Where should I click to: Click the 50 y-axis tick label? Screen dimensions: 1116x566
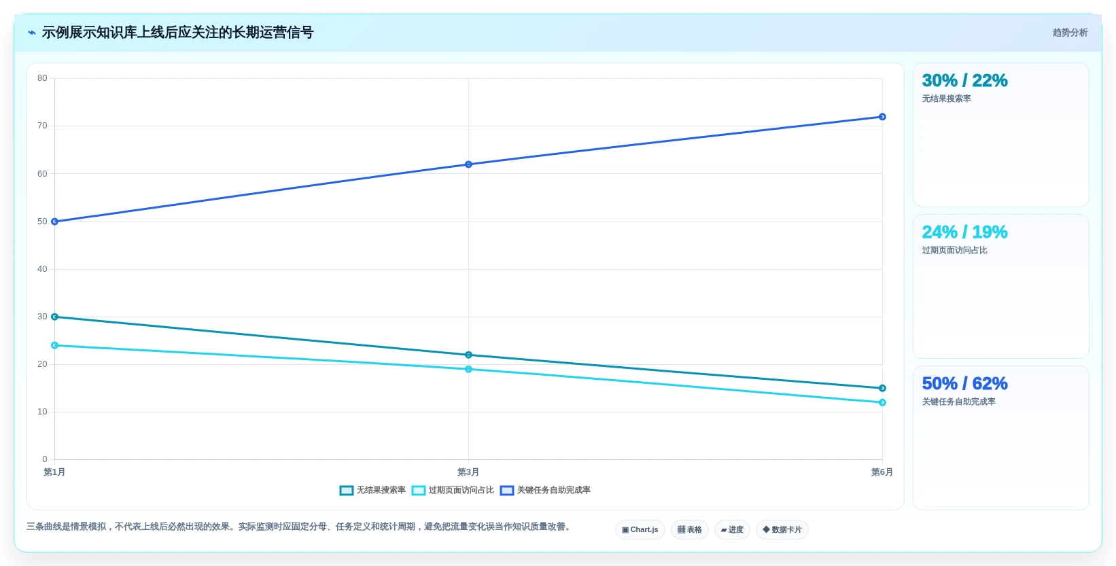coord(42,222)
